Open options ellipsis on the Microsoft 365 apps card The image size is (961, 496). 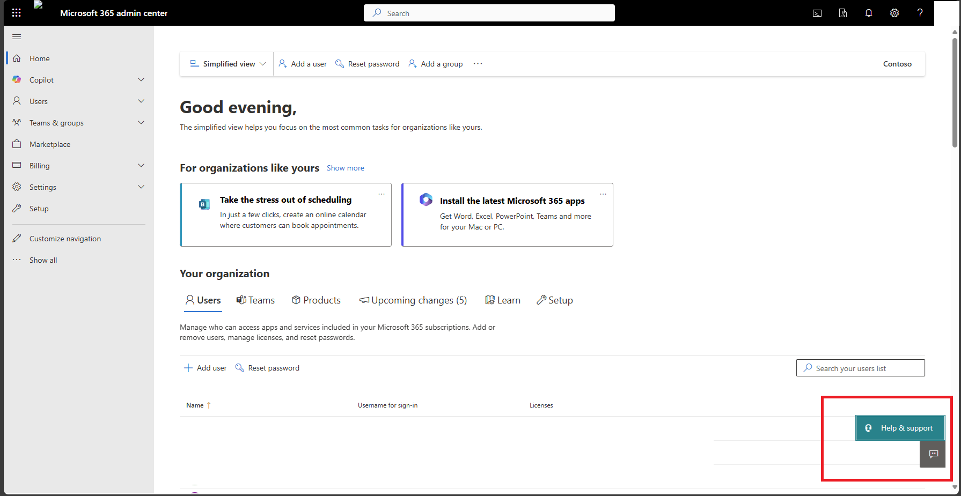[x=603, y=194]
